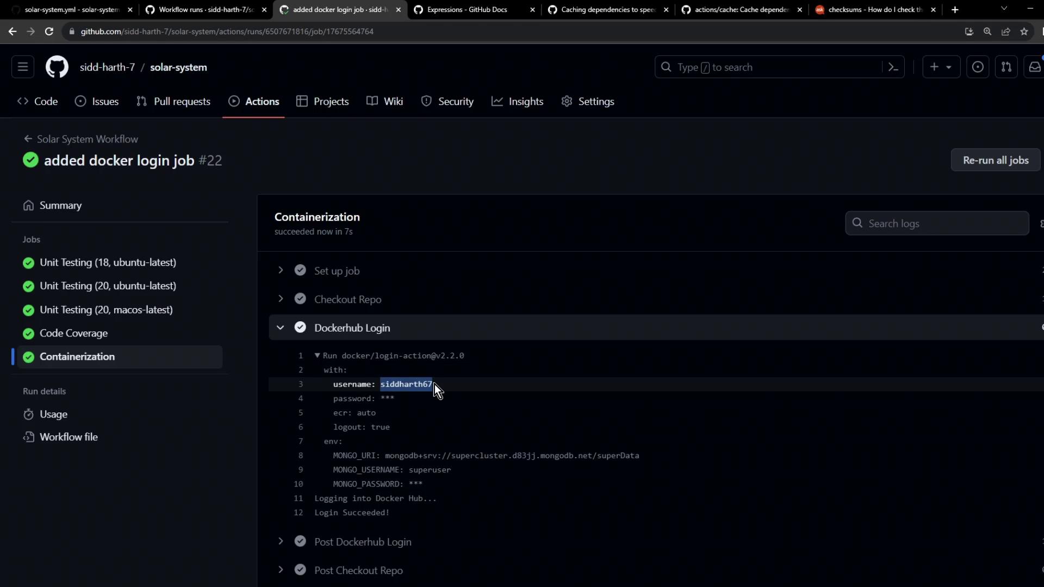Expand the Post Dockerhub Login step
Screen dimensions: 1044x587
click(x=280, y=541)
